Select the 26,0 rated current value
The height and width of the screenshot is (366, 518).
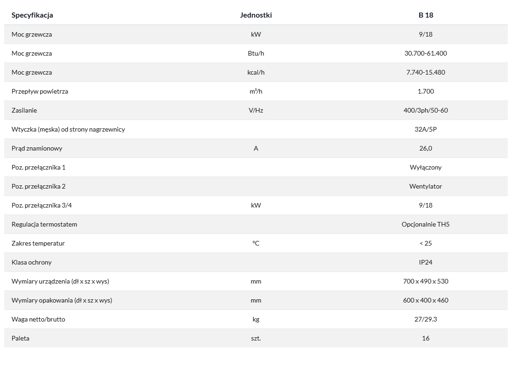coord(425,148)
